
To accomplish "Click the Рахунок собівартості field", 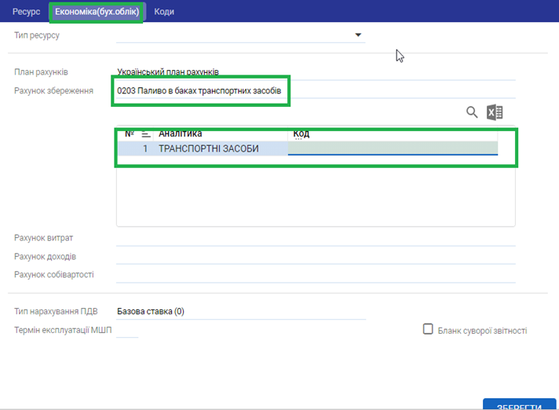I will pyautogui.click(x=314, y=275).
